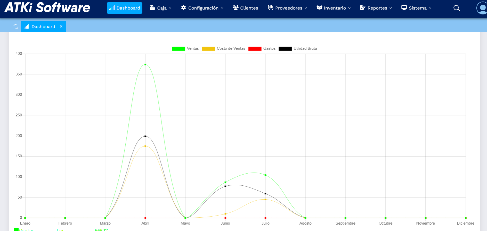
Task: Open the Dashboard menu button
Action: pyautogui.click(x=125, y=8)
